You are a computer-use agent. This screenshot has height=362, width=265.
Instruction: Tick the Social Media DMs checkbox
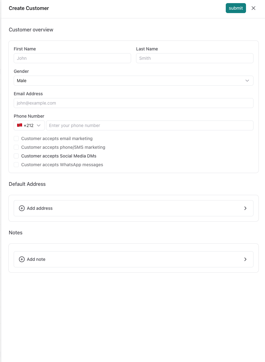point(16,156)
